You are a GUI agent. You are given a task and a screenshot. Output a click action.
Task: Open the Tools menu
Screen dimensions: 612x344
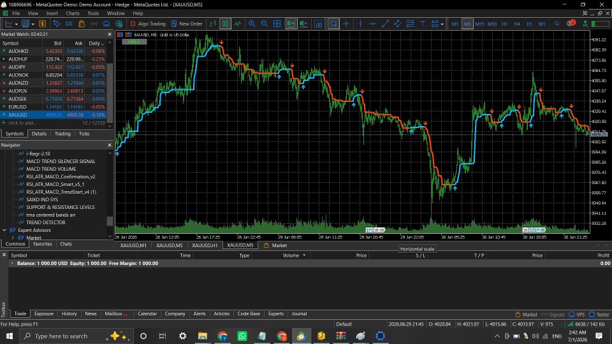pyautogui.click(x=93, y=13)
